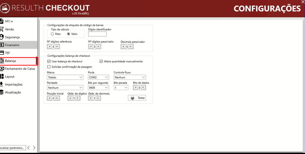Select the Balança menu item
305x154 pixels.
(18, 61)
